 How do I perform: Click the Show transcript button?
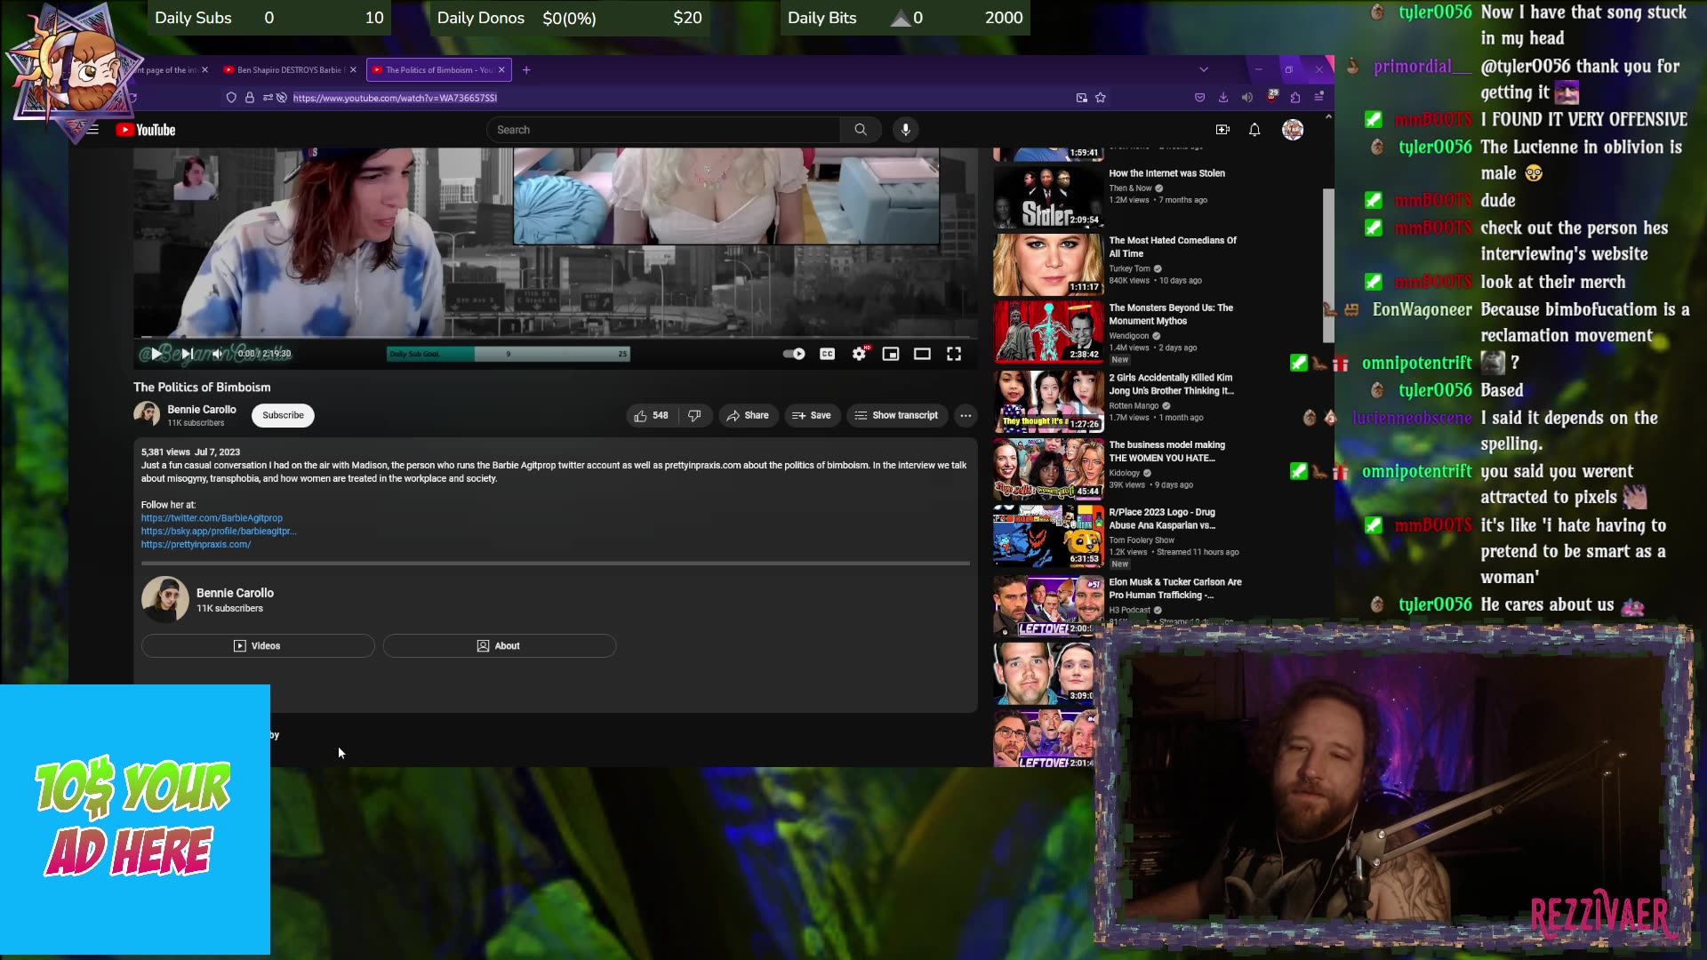coord(896,415)
